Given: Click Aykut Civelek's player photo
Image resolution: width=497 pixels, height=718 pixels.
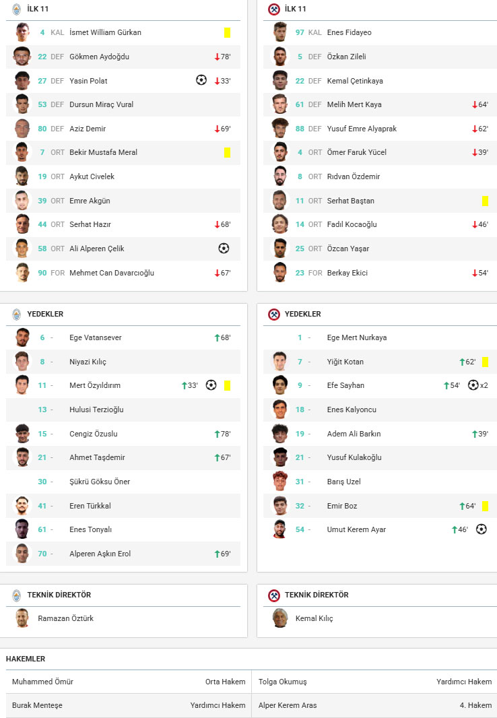Looking at the screenshot, I should pos(22,176).
